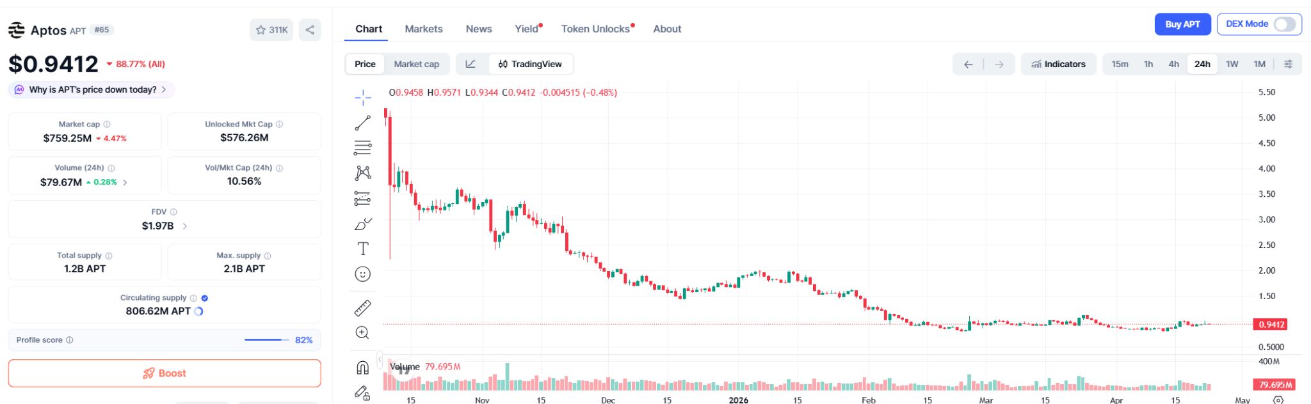Open the emoji annotation tool
The image size is (1311, 404).
tap(364, 274)
